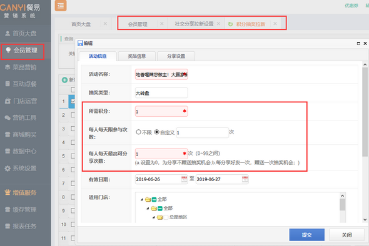Close the 积分抽奖拉新 page tab
Viewport: 369px width, 246px height.
275,24
